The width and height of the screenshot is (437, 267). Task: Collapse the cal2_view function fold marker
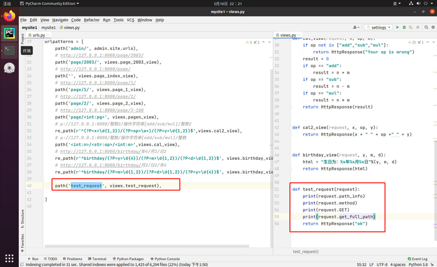tap(290, 128)
